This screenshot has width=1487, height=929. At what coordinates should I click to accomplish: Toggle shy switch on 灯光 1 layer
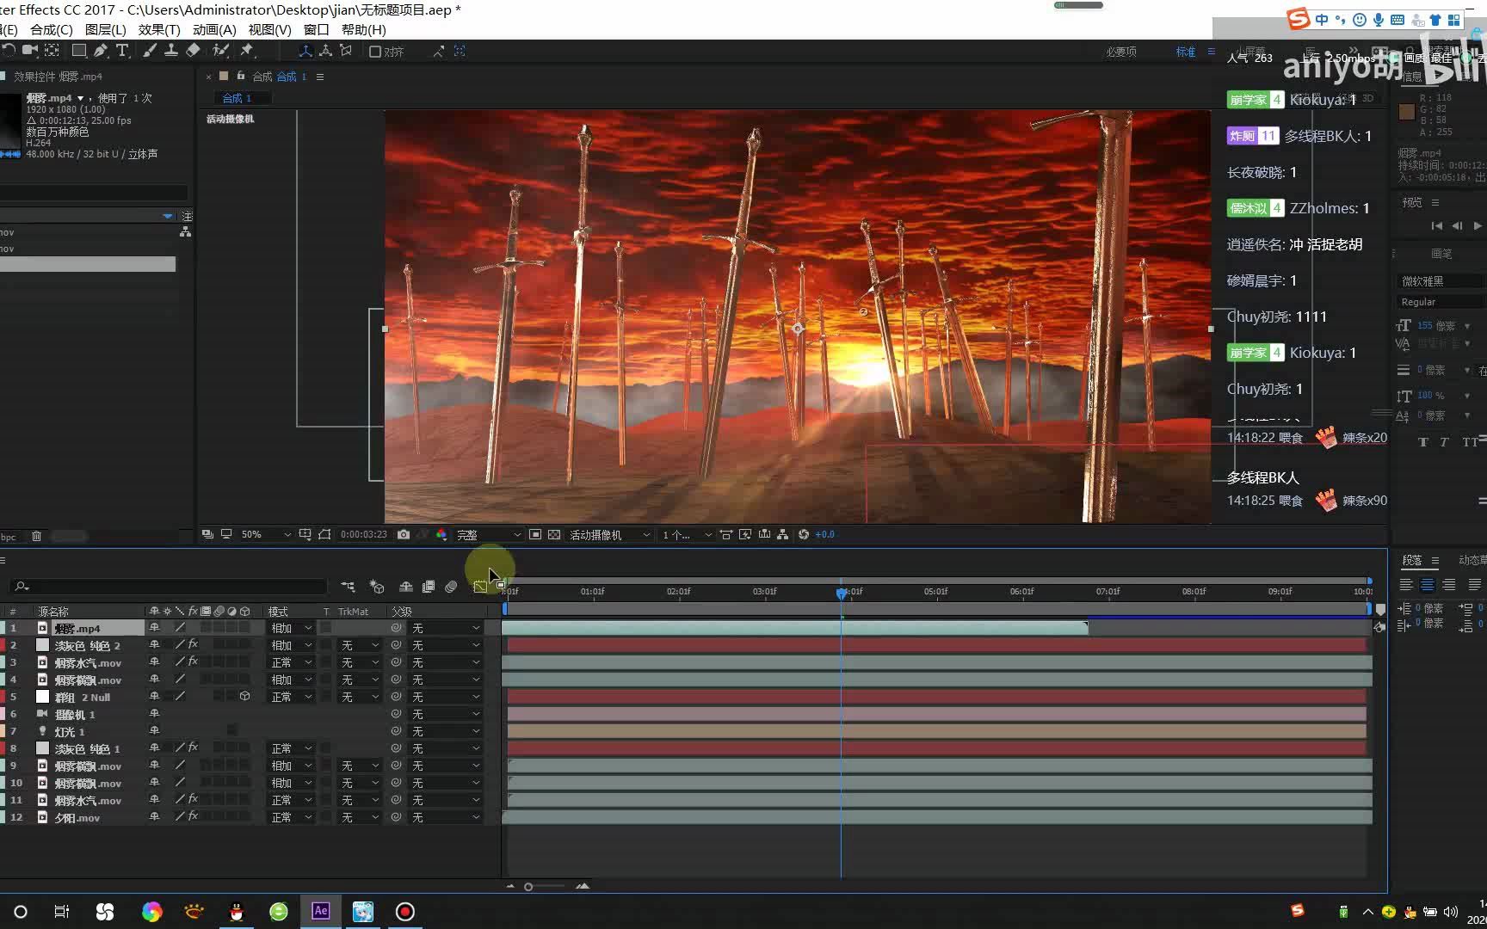154,730
